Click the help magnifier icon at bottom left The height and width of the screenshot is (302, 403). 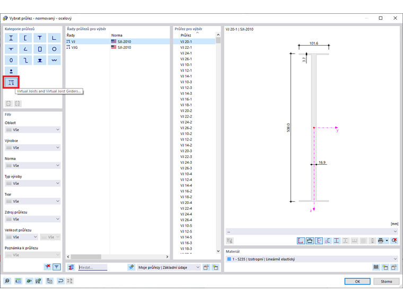pos(7,281)
